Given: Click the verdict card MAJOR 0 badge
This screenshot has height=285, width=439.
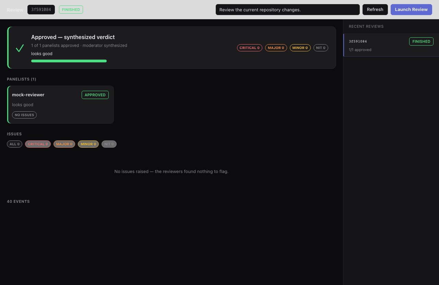Looking at the screenshot, I should pyautogui.click(x=276, y=48).
